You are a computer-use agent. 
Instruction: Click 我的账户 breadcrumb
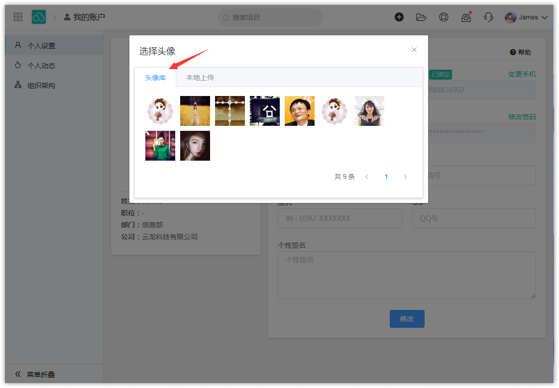coord(85,17)
